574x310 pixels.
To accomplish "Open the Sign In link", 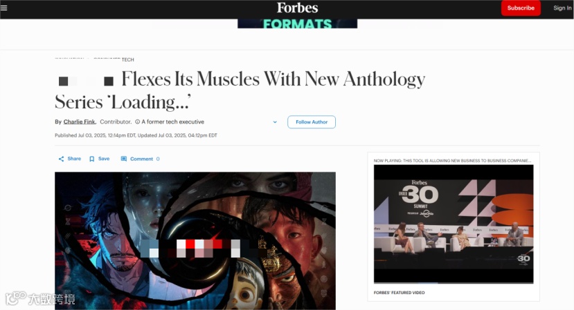I will coord(562,8).
